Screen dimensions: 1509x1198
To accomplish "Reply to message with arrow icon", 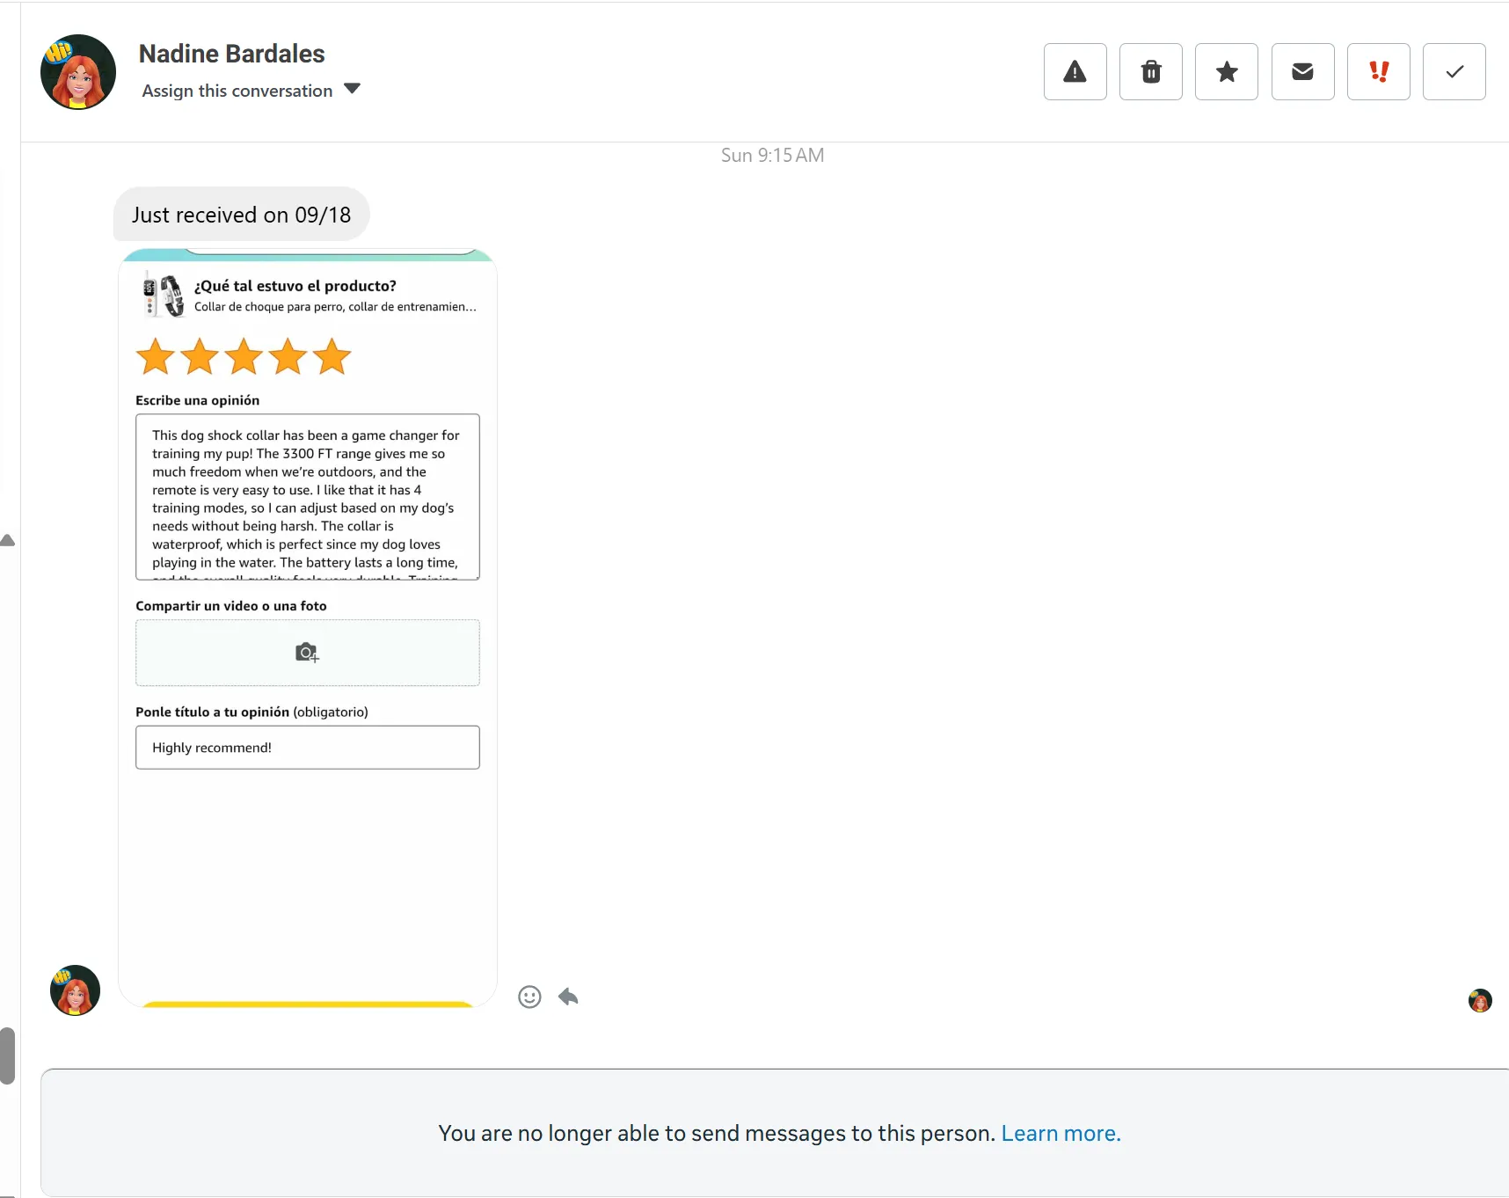I will coord(568,997).
